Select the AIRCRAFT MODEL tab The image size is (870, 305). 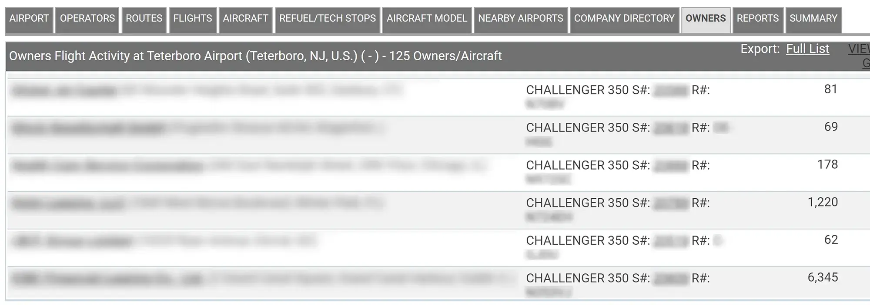pyautogui.click(x=427, y=19)
